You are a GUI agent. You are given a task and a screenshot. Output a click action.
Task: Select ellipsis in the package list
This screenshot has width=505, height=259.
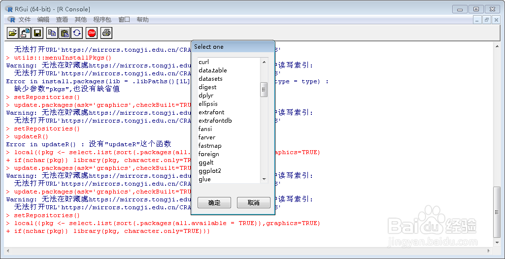(229, 103)
